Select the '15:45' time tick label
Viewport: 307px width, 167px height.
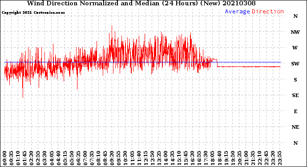(186, 158)
